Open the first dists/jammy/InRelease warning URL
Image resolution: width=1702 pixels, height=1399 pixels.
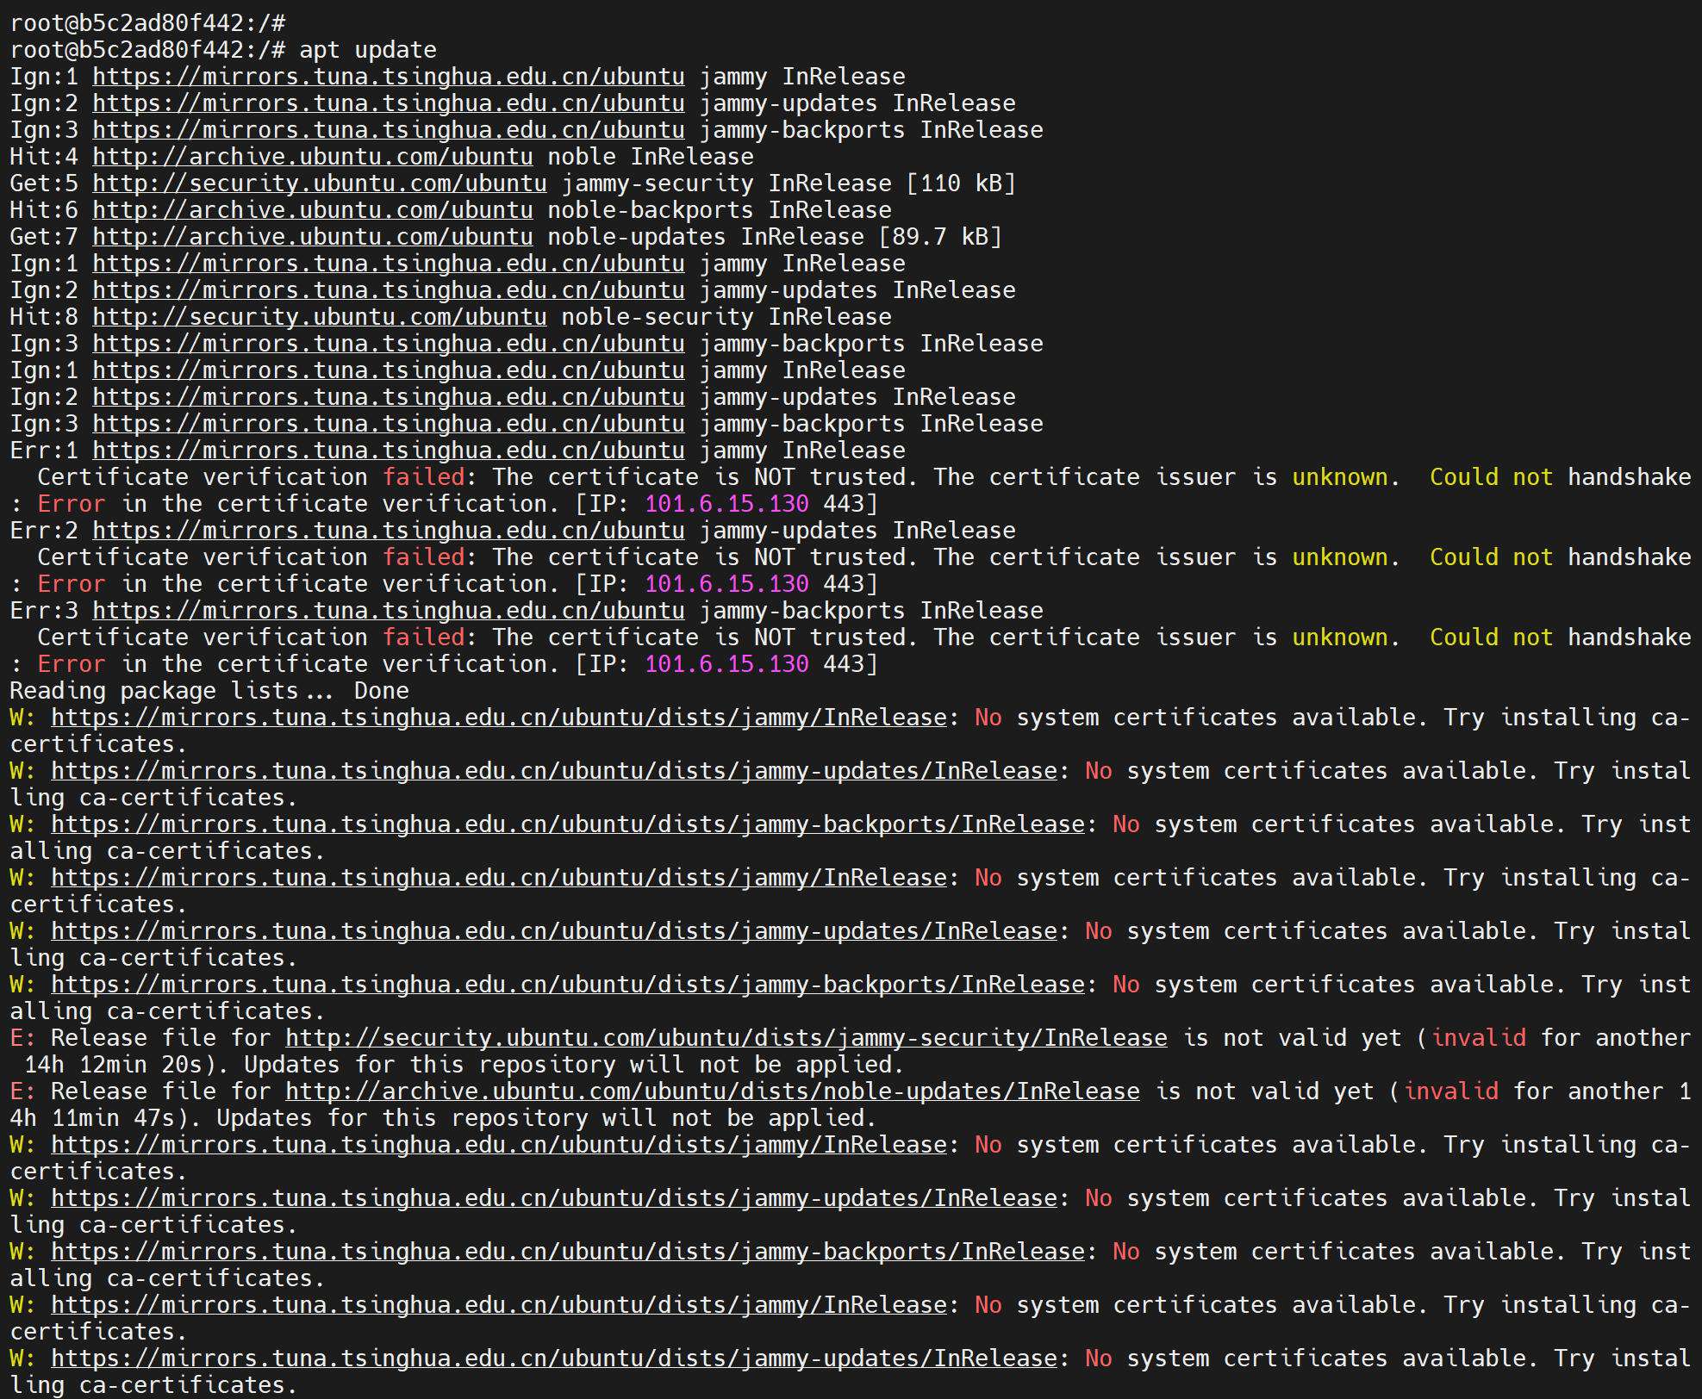point(498,718)
